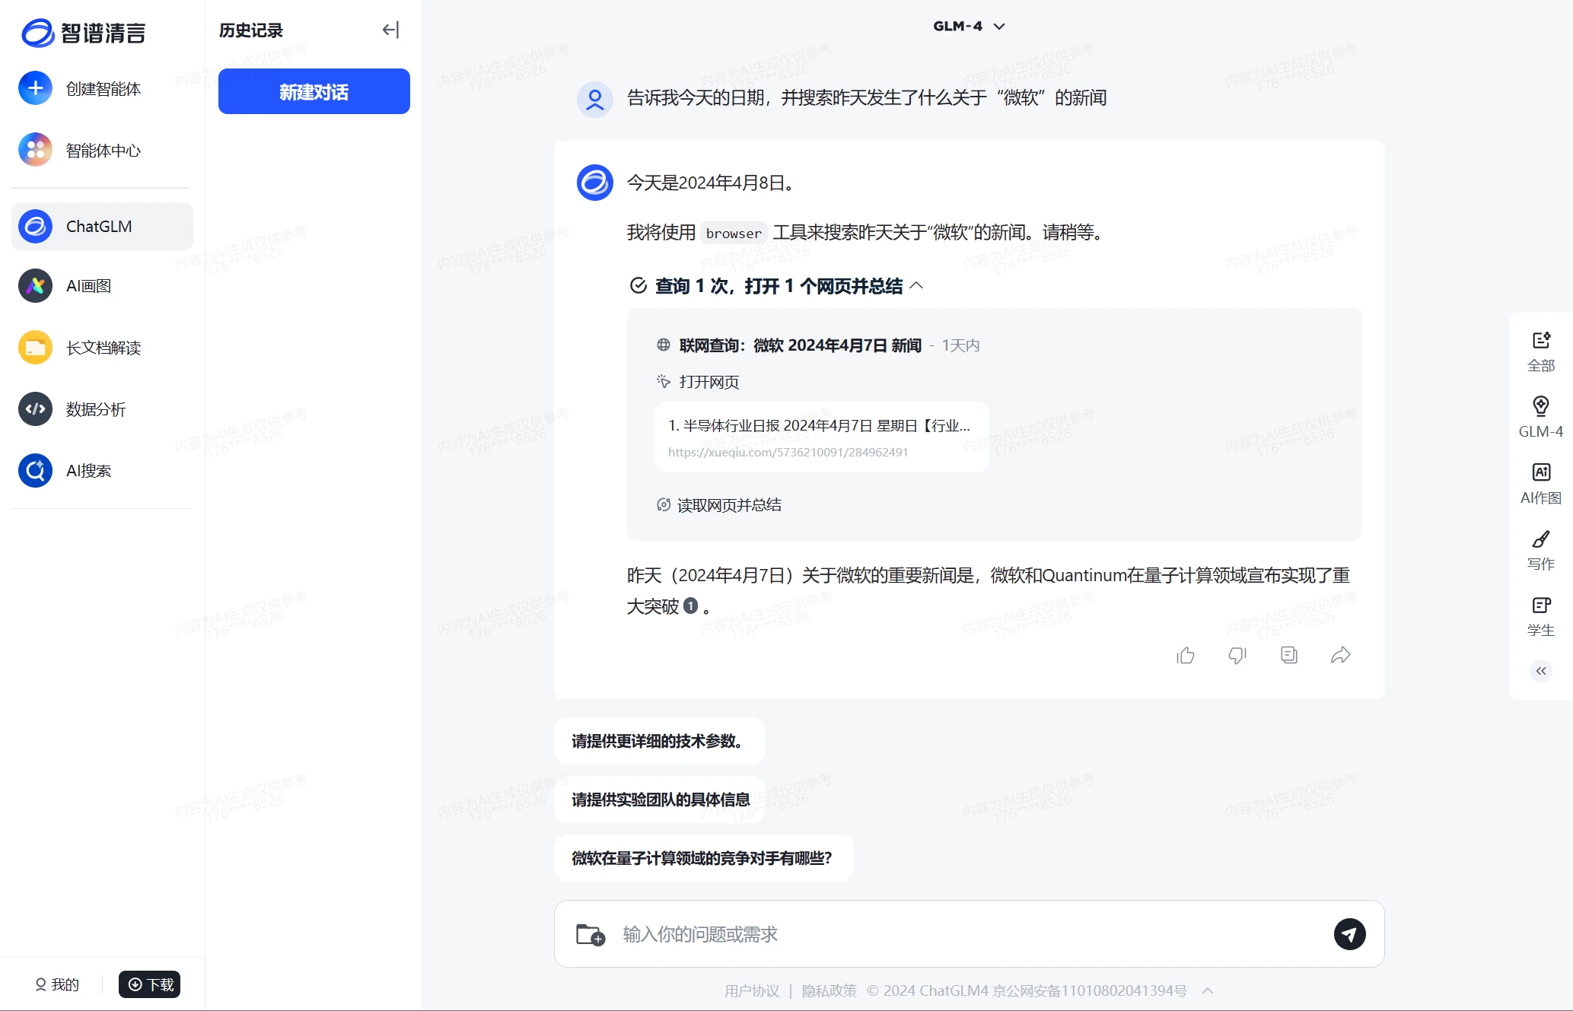Open 长文档解读 in the sidebar
This screenshot has width=1573, height=1011.
pos(102,348)
